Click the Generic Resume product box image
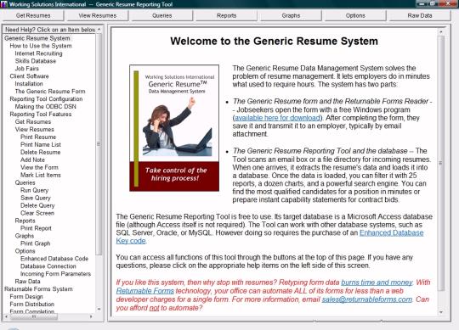Image resolution: width=459 pixels, height=330 pixels. (x=174, y=128)
